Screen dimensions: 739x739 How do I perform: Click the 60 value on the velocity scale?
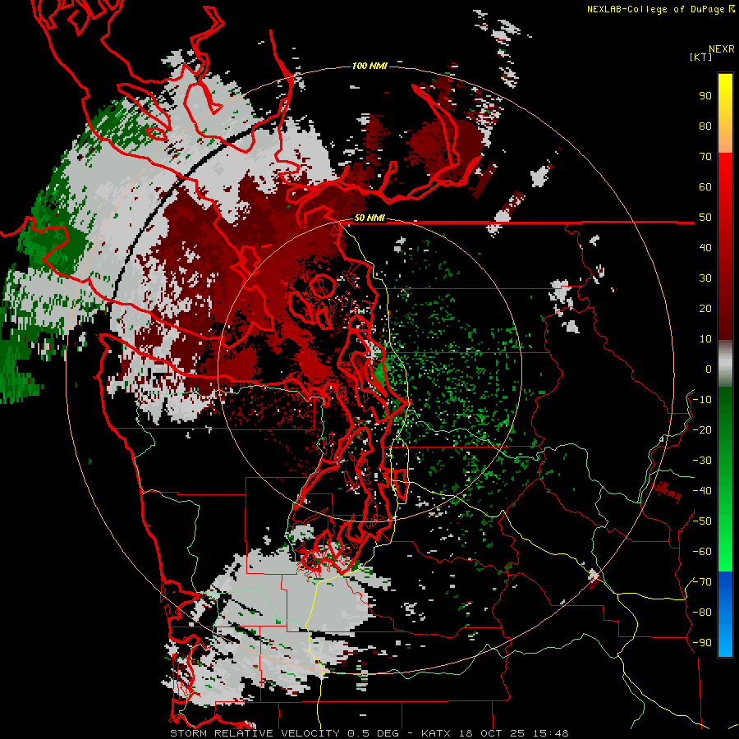coord(705,186)
